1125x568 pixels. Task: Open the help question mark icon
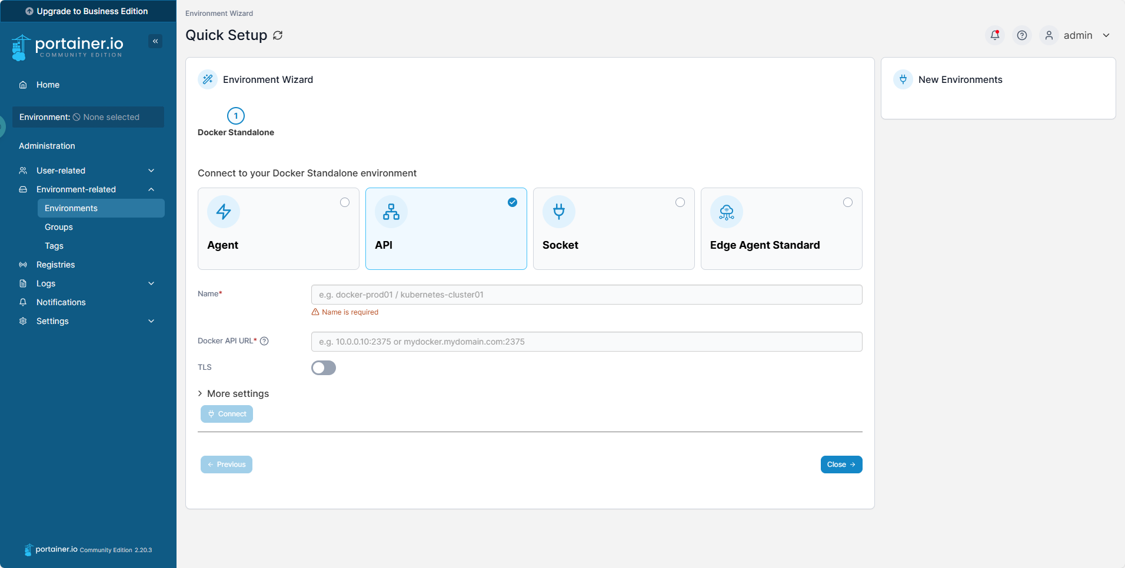(x=1022, y=35)
